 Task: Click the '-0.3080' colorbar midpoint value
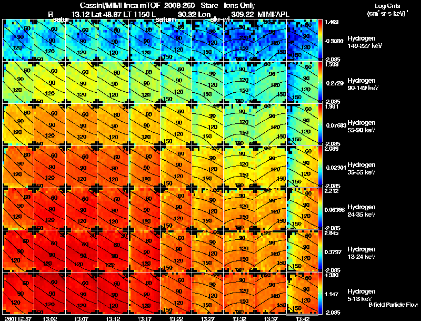[334, 41]
